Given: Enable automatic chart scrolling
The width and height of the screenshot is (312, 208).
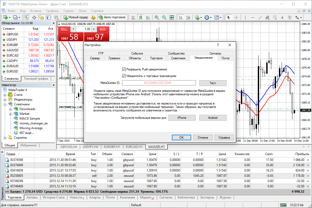Looking at the screenshot, I should 181,17.
